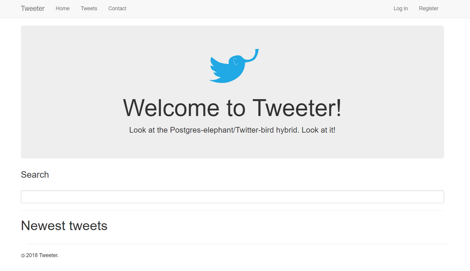Click the "2018 Tweeter." footer text

tap(42, 255)
